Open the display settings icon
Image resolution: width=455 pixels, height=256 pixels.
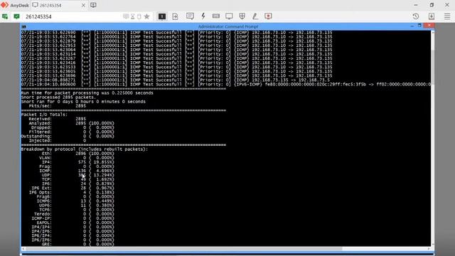coord(229,16)
